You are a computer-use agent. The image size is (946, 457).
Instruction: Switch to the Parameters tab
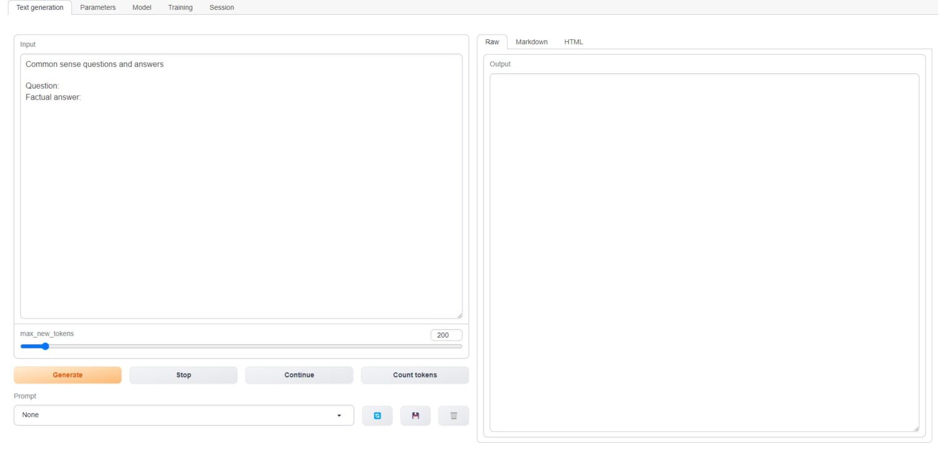click(97, 7)
